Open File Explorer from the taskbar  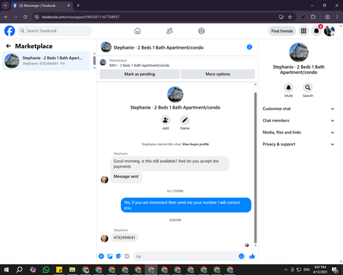[72, 269]
